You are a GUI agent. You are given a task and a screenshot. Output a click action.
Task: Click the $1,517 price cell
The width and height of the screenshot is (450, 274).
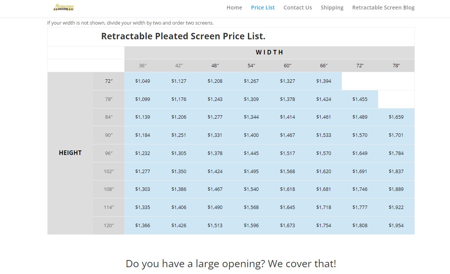(x=287, y=153)
